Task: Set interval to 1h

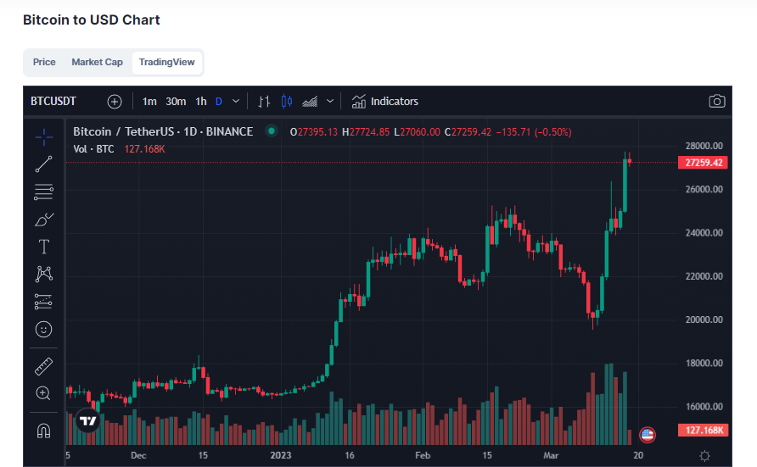Action: (201, 101)
